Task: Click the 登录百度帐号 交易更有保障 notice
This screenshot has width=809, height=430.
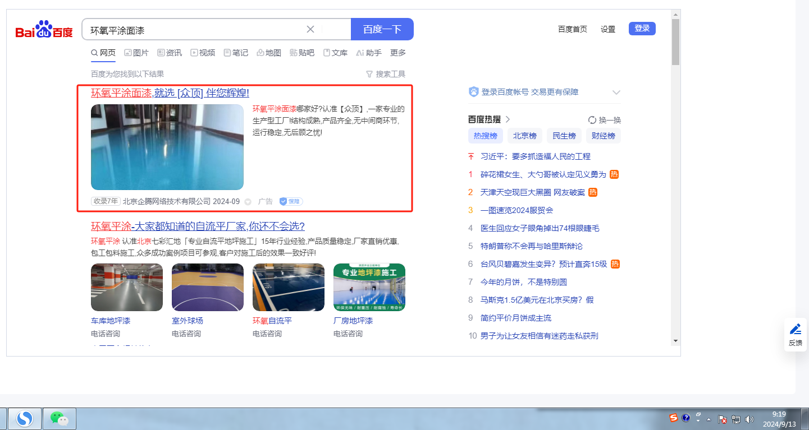Action: coord(530,92)
